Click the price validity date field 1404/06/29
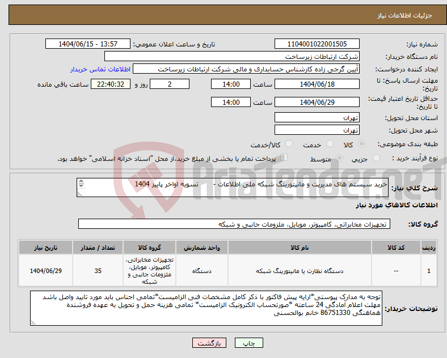 click(x=317, y=102)
